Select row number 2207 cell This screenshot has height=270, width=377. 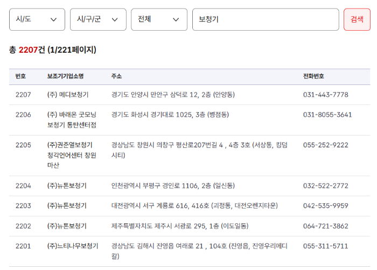pos(23,95)
